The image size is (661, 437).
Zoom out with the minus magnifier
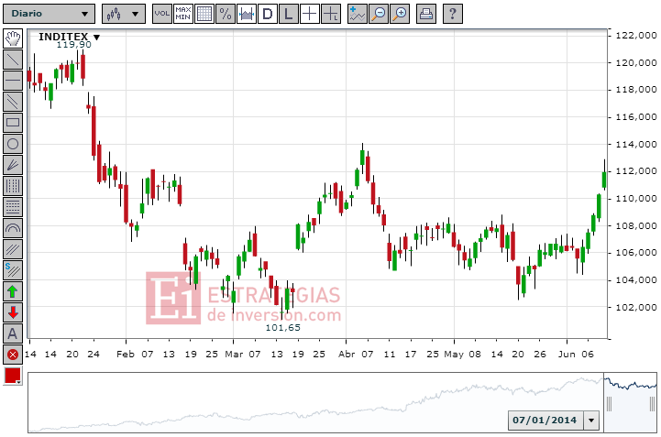tap(379, 14)
